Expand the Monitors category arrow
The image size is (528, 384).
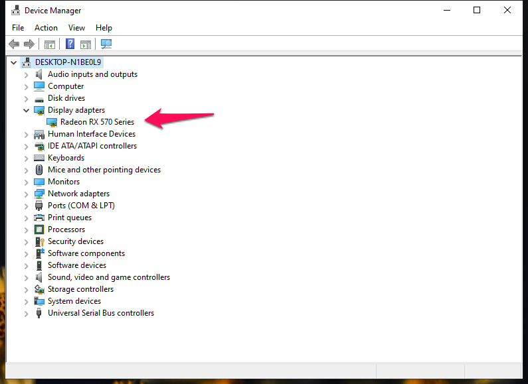tap(27, 182)
